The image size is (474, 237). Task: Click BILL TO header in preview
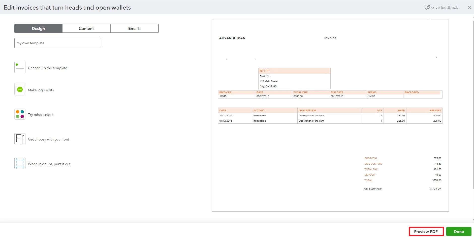pos(265,71)
